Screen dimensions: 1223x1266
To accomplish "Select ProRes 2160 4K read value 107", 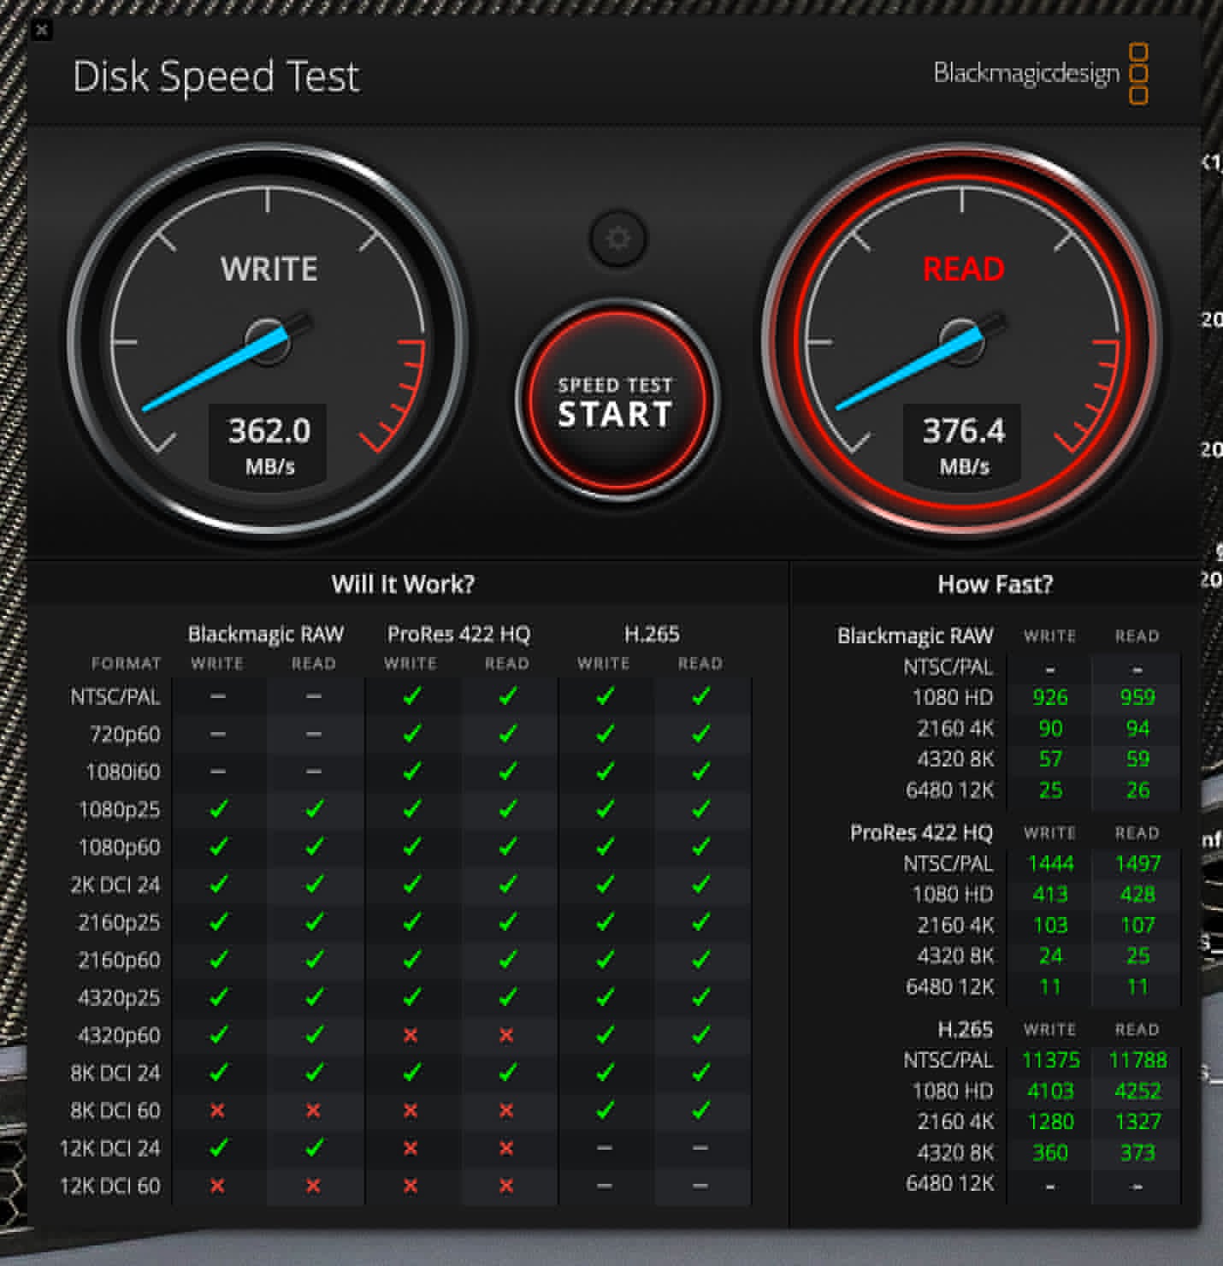I will (x=1137, y=925).
